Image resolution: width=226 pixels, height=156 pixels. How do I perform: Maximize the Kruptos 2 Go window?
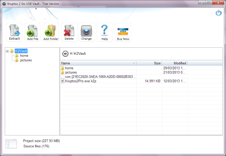click(209, 3)
